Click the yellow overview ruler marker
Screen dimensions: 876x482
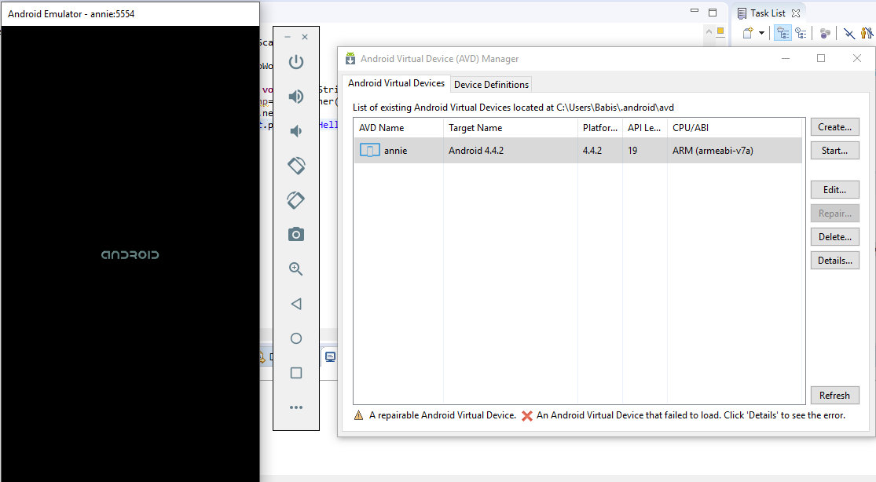point(720,31)
